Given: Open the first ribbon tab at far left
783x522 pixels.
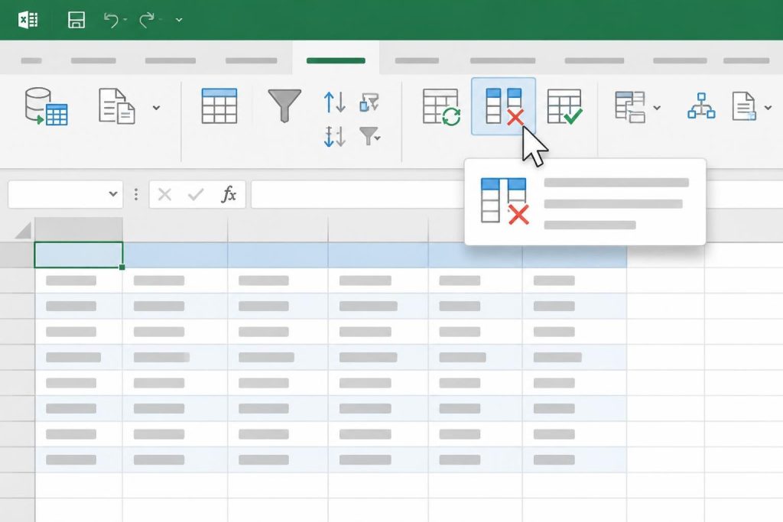Looking at the screenshot, I should (31, 60).
